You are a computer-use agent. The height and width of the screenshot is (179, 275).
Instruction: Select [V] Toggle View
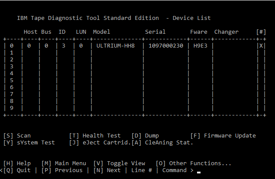119,163
